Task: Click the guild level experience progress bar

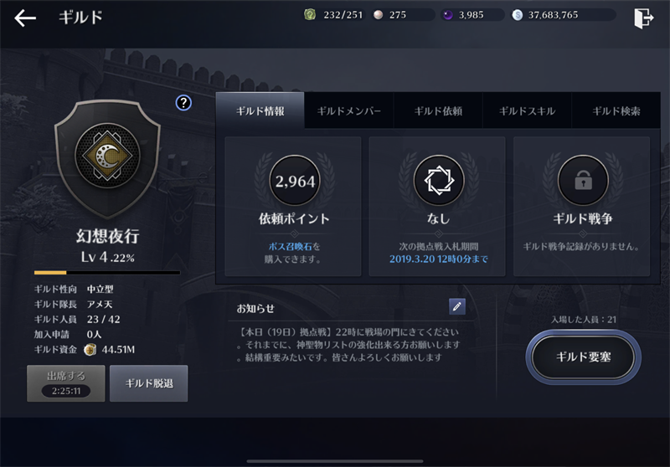Action: coord(107,272)
